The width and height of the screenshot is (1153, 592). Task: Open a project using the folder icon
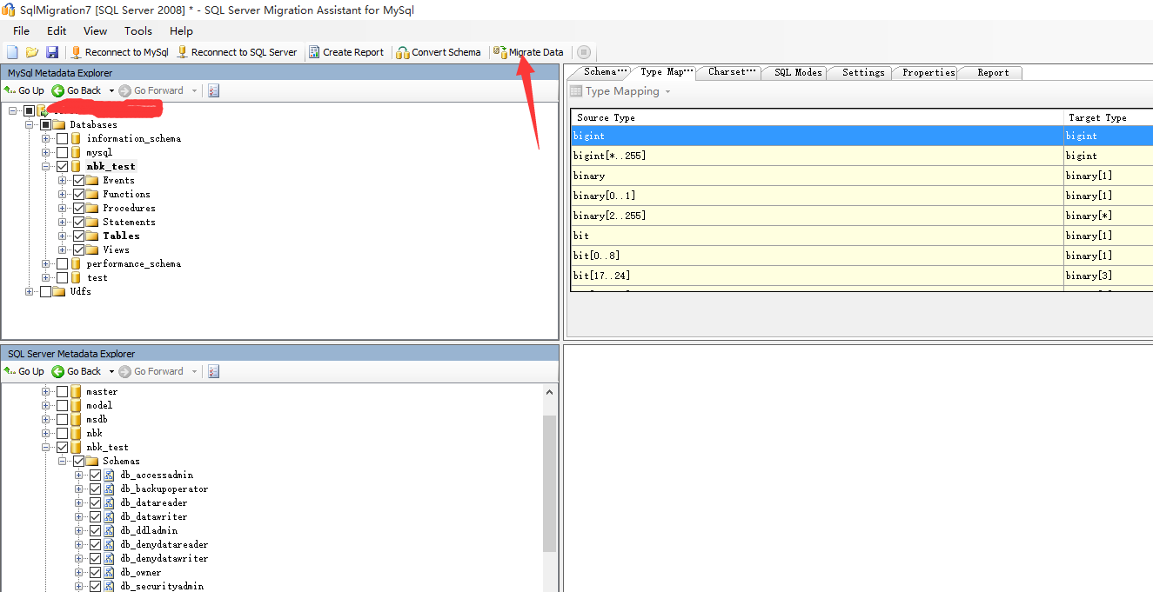pos(32,51)
